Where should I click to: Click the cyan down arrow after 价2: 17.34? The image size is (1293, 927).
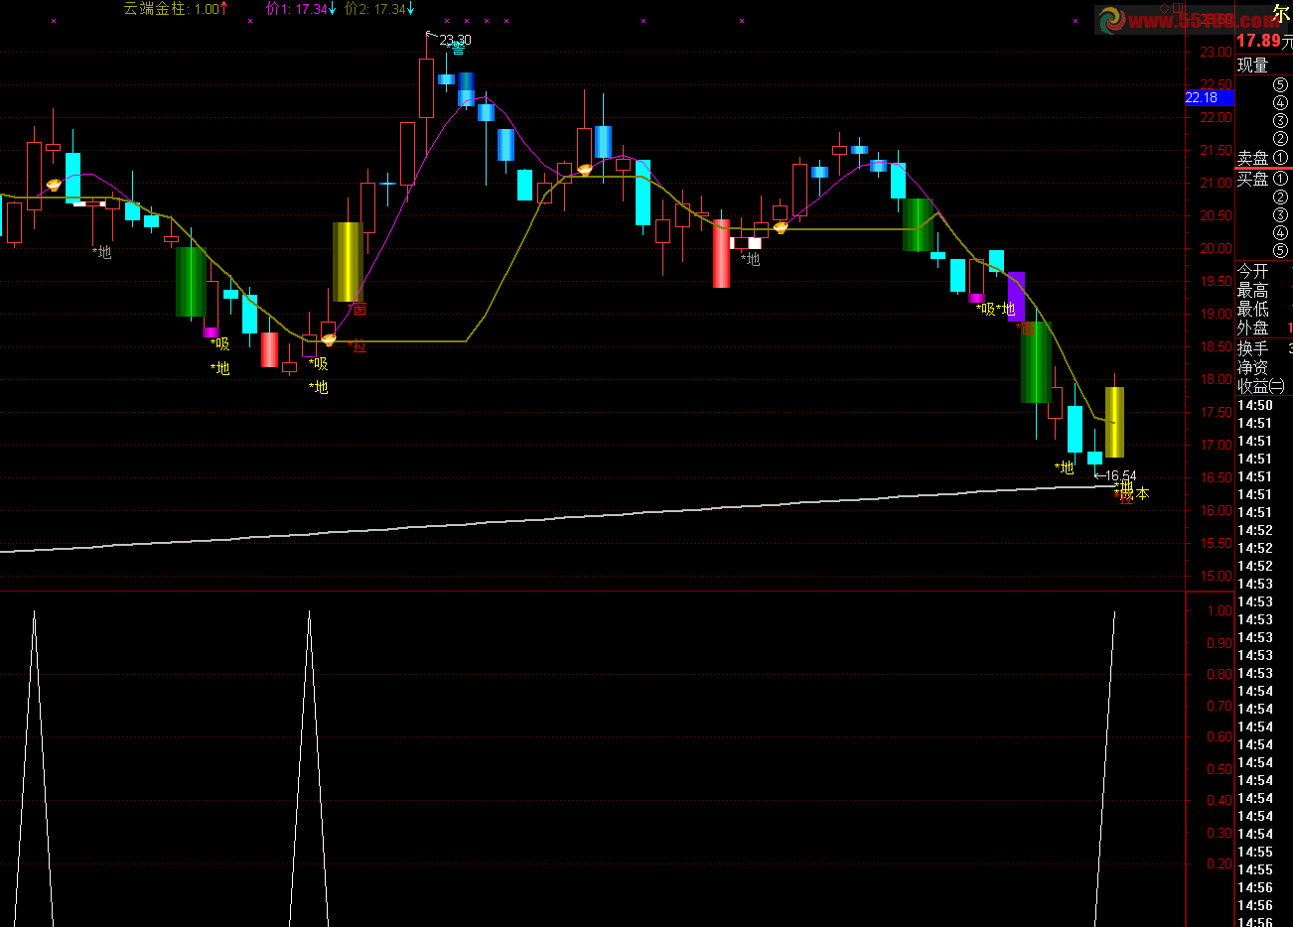(x=410, y=9)
